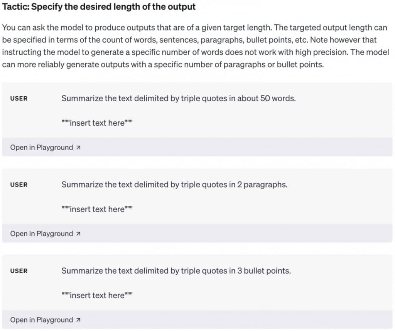Open the 3 bullet points example in Playground
Viewport: 395px width, 331px height.
coord(46,320)
